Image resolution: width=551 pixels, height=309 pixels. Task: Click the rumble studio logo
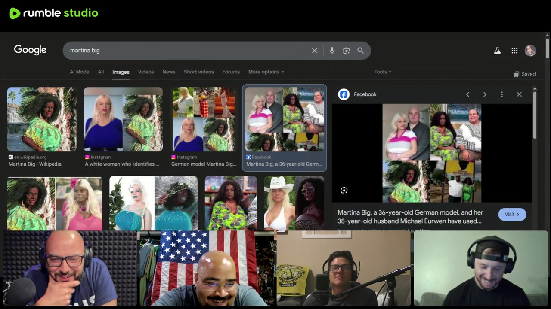54,13
